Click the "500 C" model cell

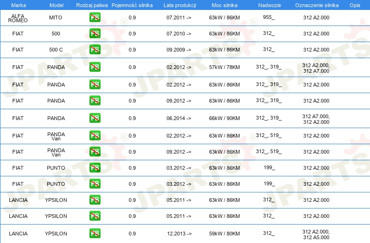tap(56, 50)
